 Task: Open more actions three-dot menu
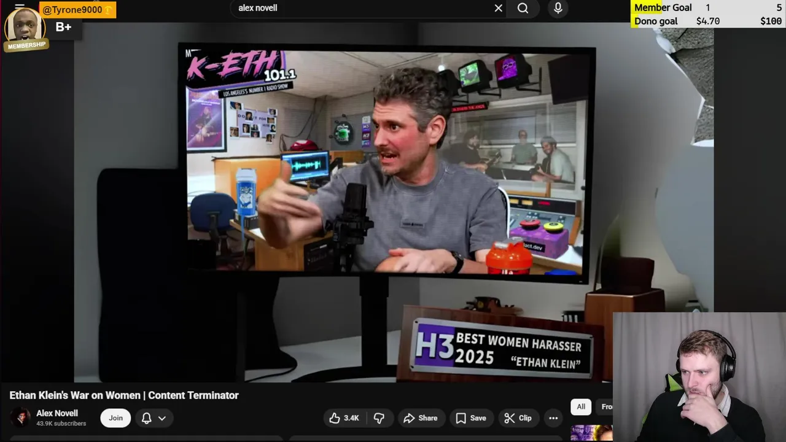pos(553,418)
